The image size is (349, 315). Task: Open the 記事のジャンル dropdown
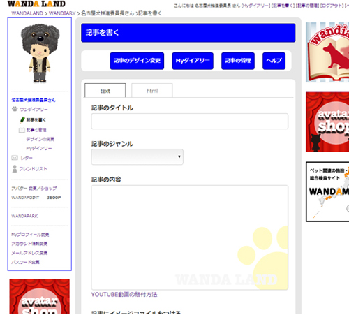(137, 157)
